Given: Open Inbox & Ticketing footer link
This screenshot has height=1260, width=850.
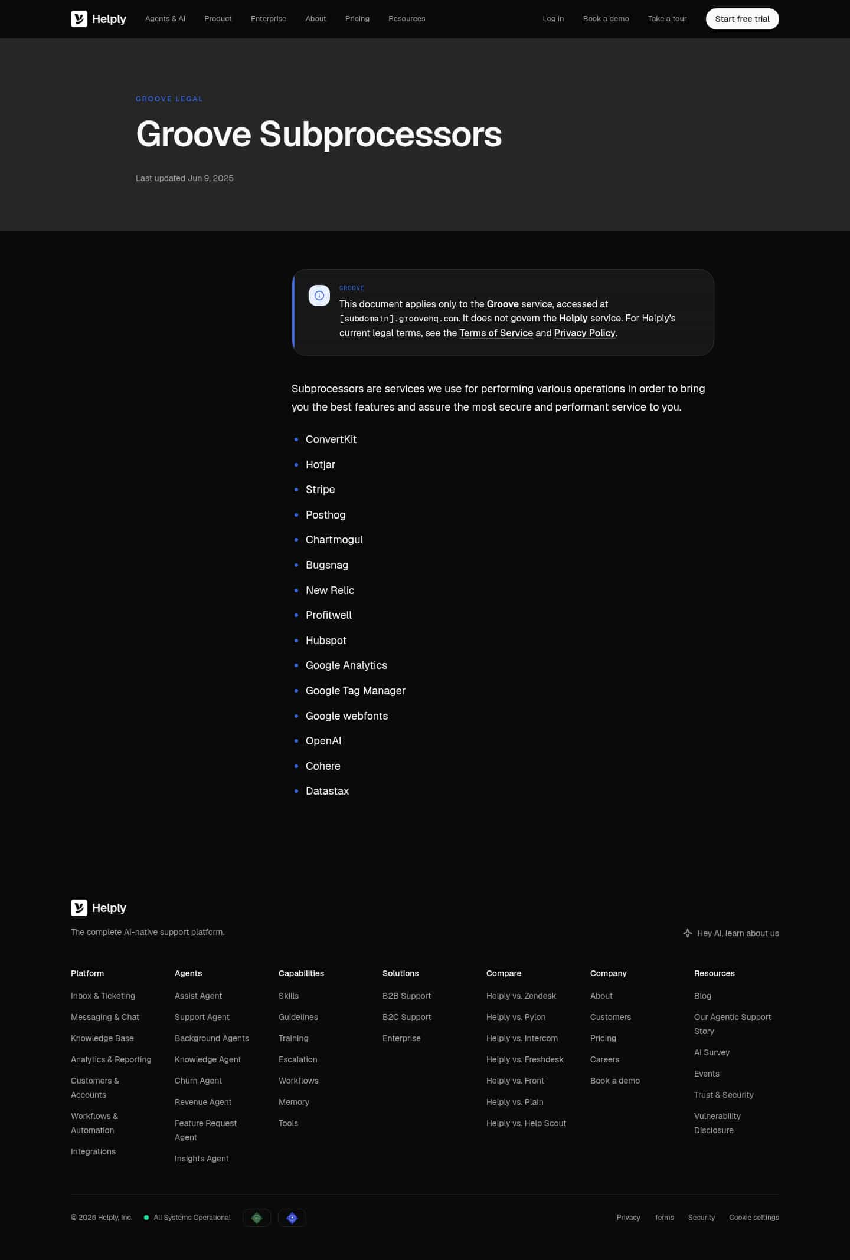Looking at the screenshot, I should (x=103, y=996).
